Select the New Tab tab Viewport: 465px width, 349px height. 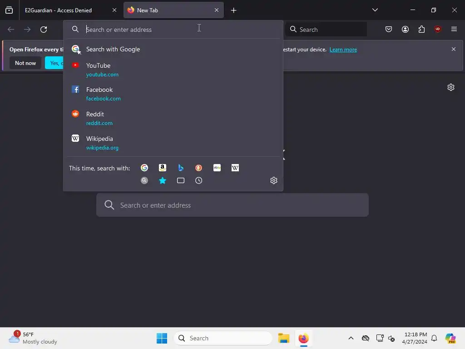(x=173, y=10)
